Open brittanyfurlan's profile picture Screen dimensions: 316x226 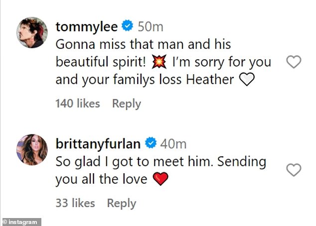coord(32,150)
